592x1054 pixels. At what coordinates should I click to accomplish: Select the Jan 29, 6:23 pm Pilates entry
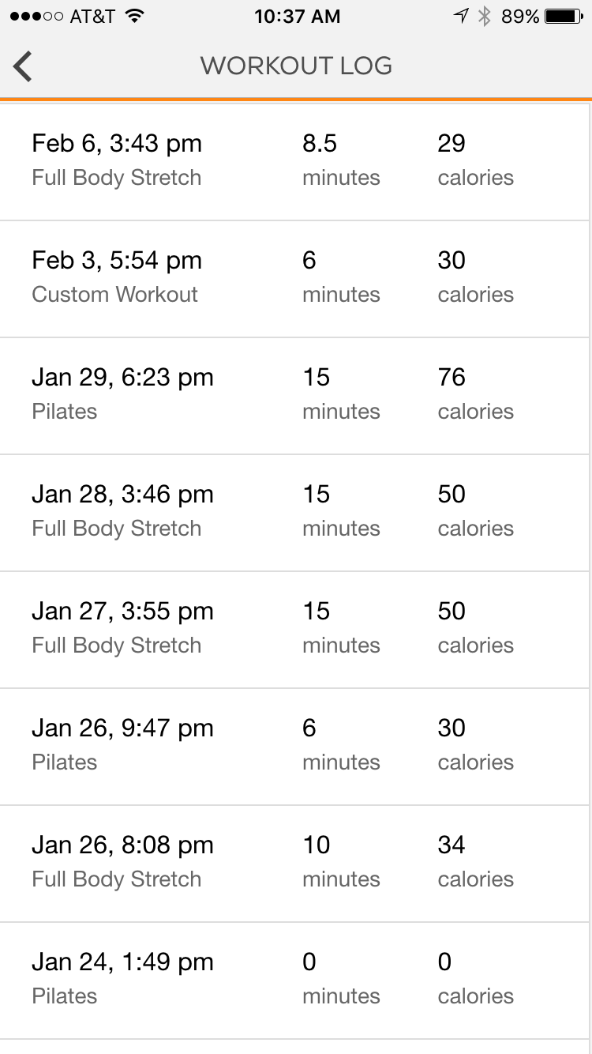pyautogui.click(x=294, y=396)
